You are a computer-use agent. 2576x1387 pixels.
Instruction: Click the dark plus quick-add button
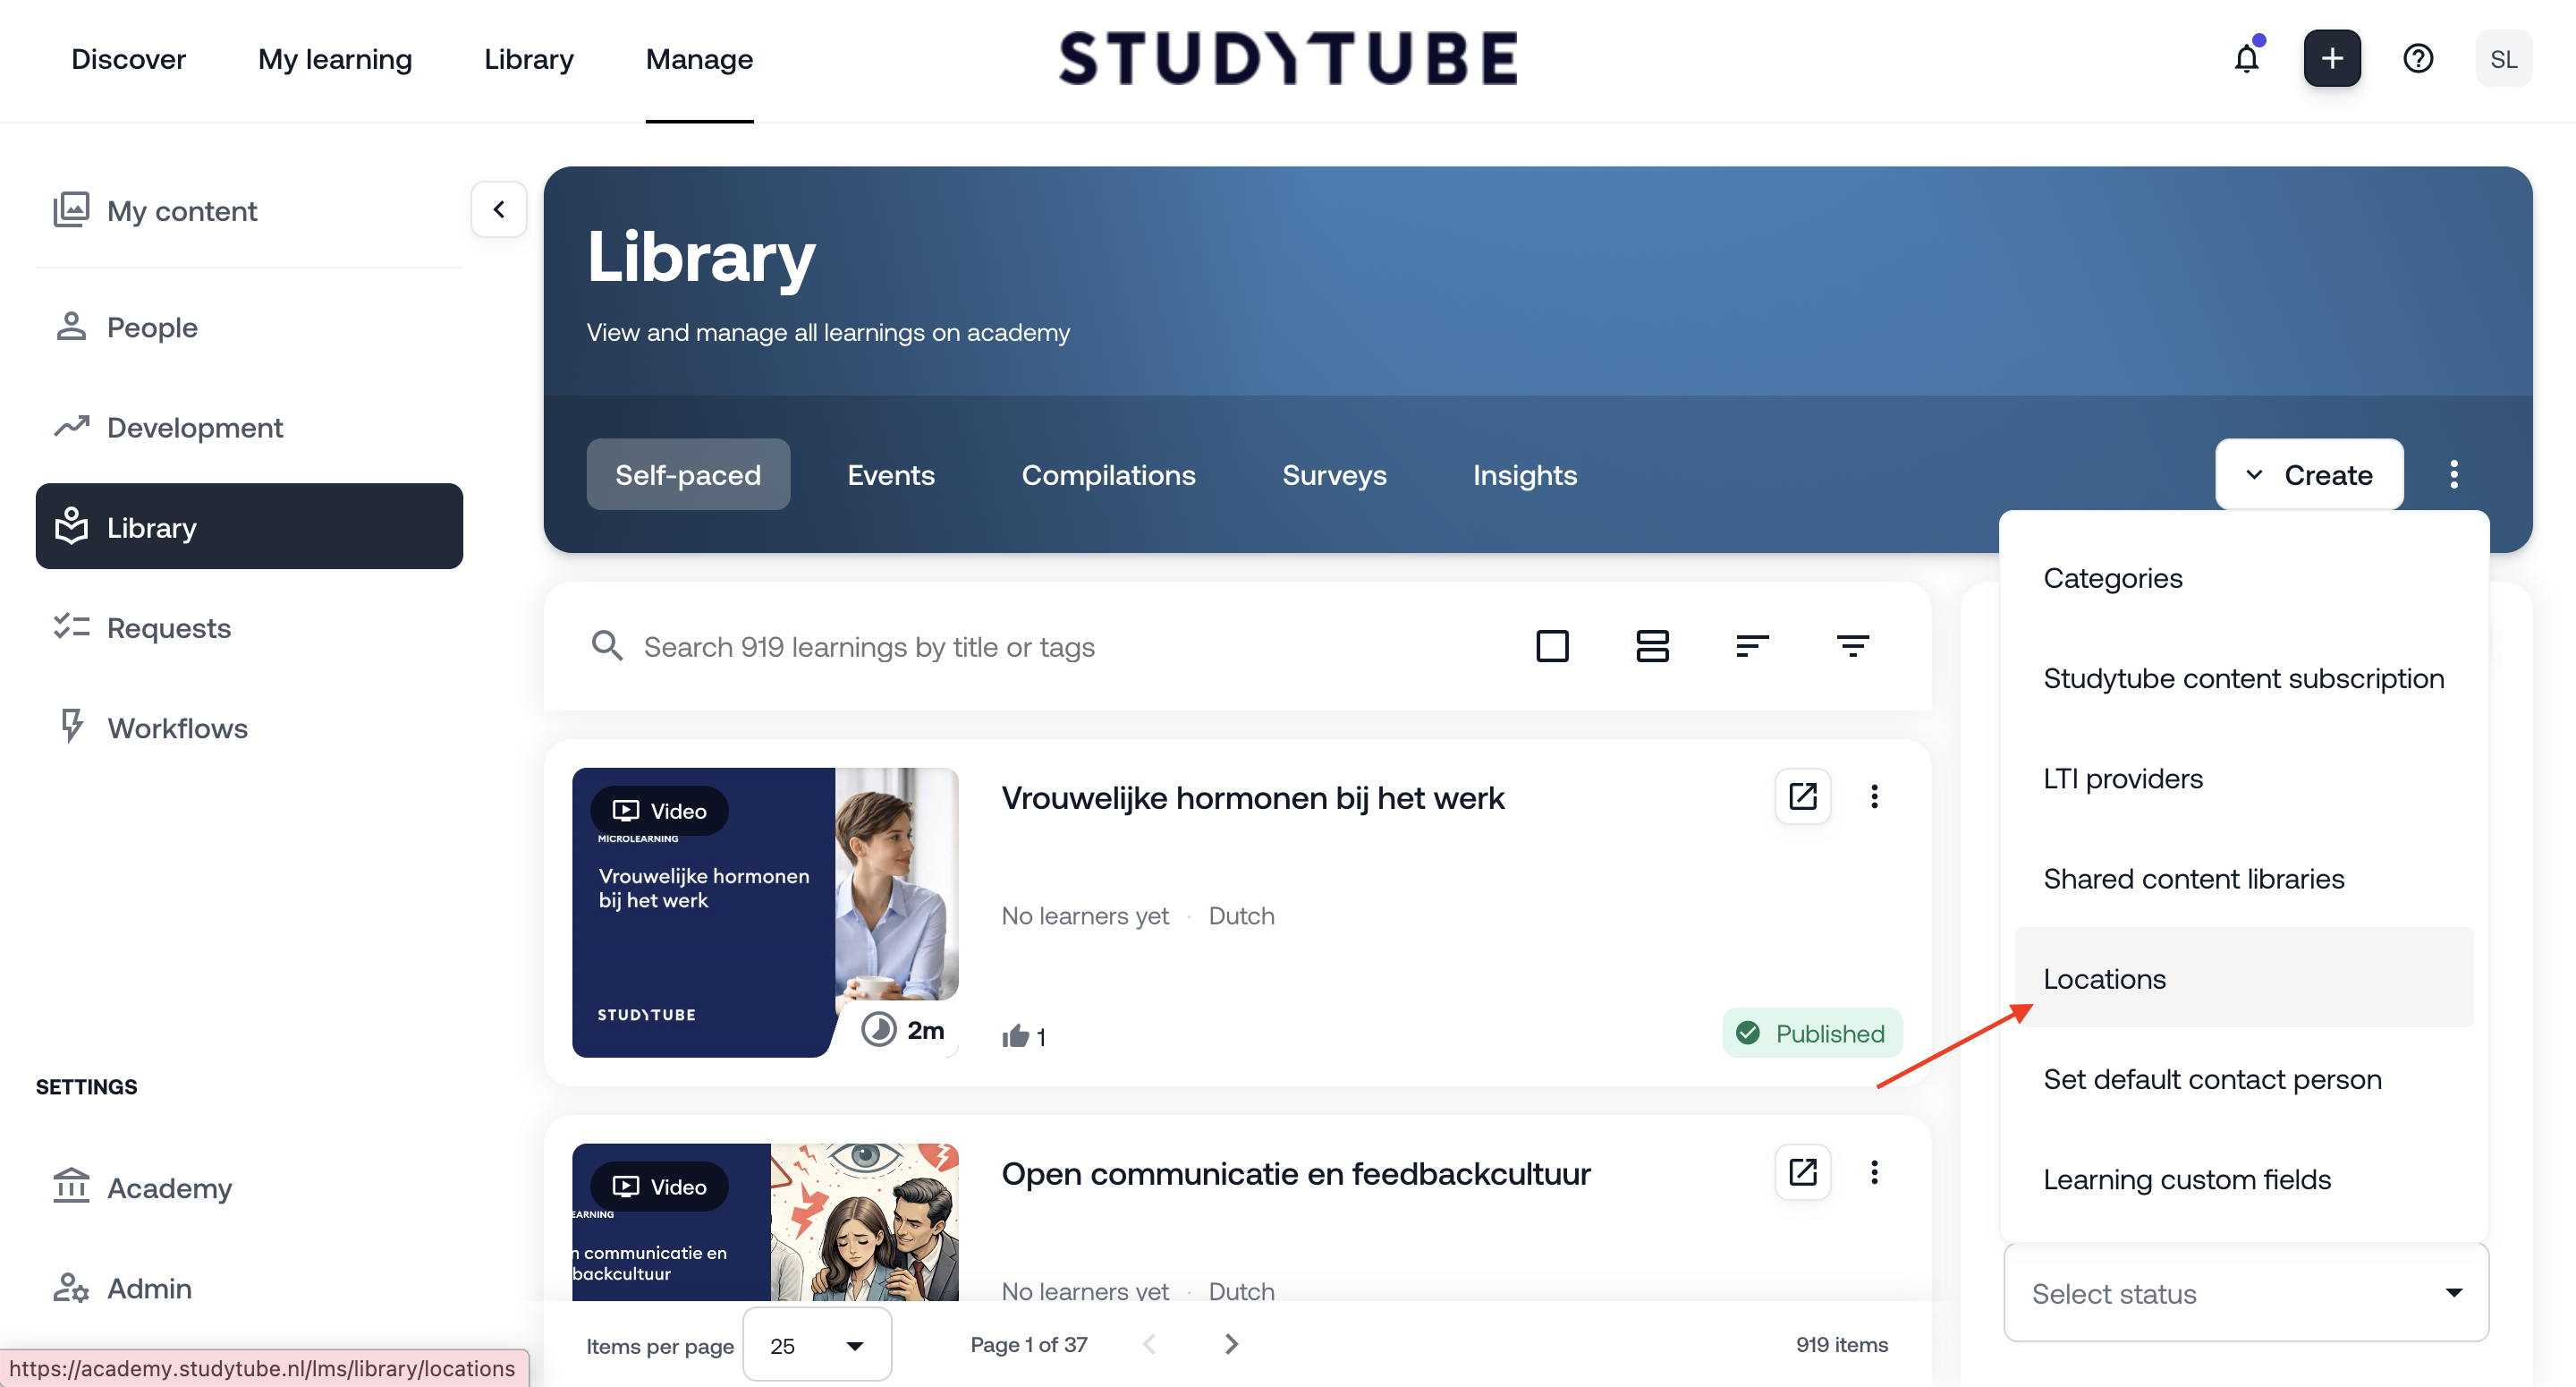(x=2331, y=59)
